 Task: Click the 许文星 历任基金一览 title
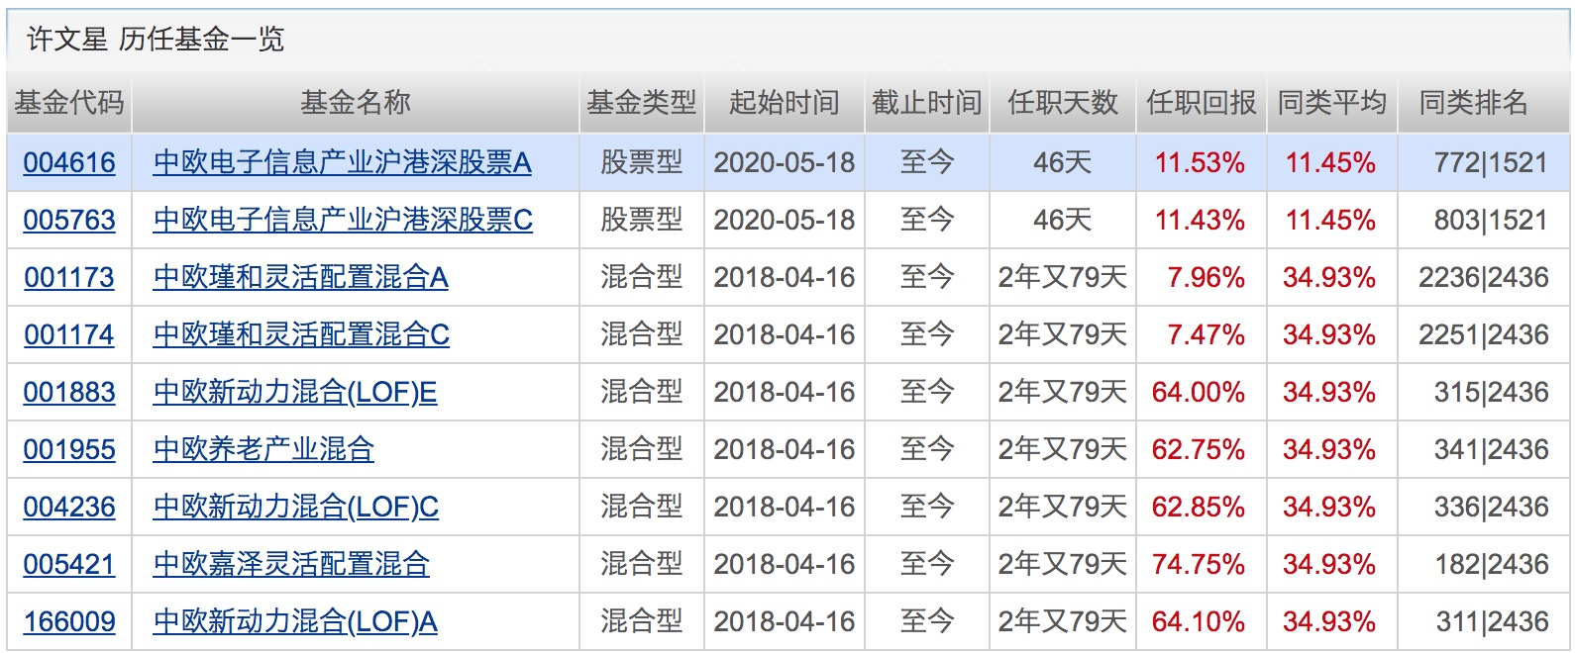(x=156, y=39)
